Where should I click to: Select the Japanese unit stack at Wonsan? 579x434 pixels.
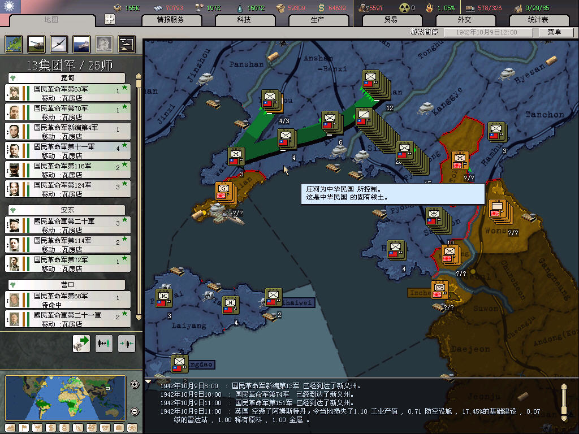click(498, 209)
